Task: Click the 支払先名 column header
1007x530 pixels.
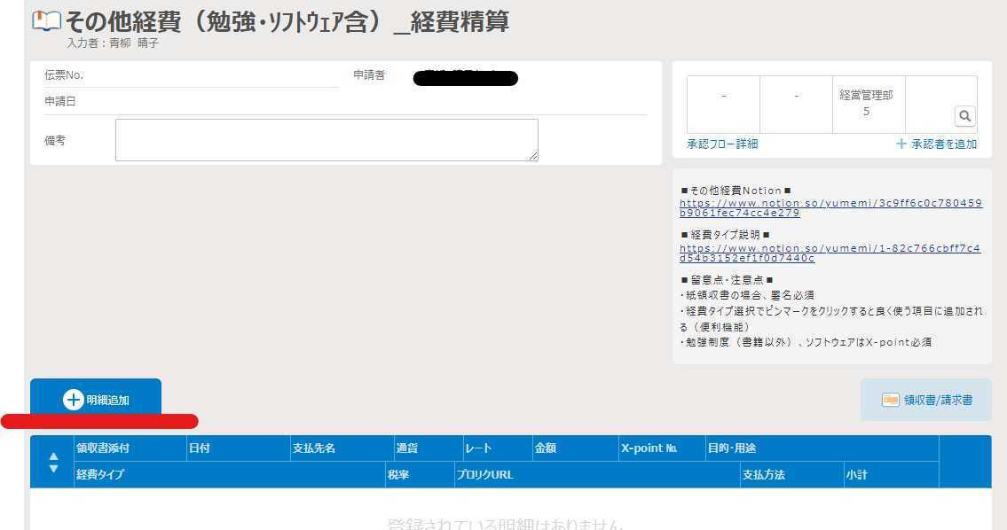Action: point(314,448)
